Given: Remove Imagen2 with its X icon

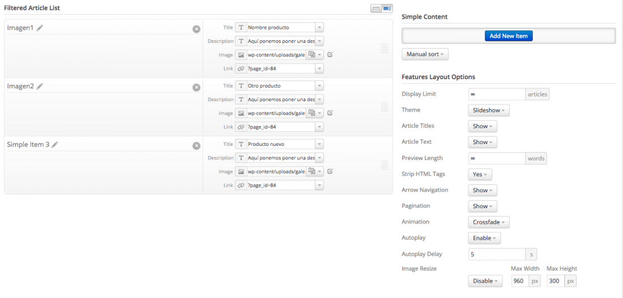Looking at the screenshot, I should 197,88.
